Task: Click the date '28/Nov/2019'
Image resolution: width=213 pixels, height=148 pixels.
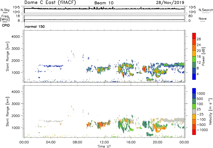Action: point(170,2)
